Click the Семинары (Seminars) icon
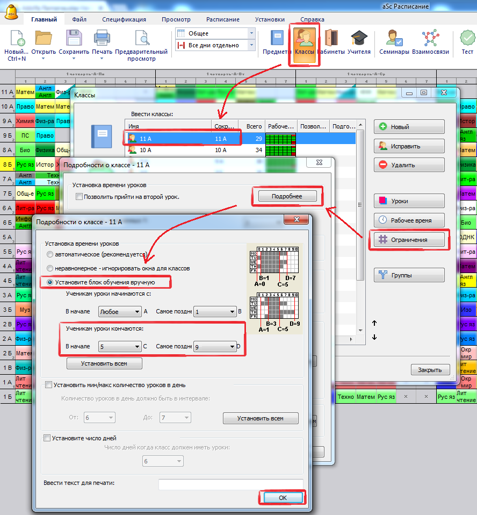The height and width of the screenshot is (515, 477). [394, 39]
